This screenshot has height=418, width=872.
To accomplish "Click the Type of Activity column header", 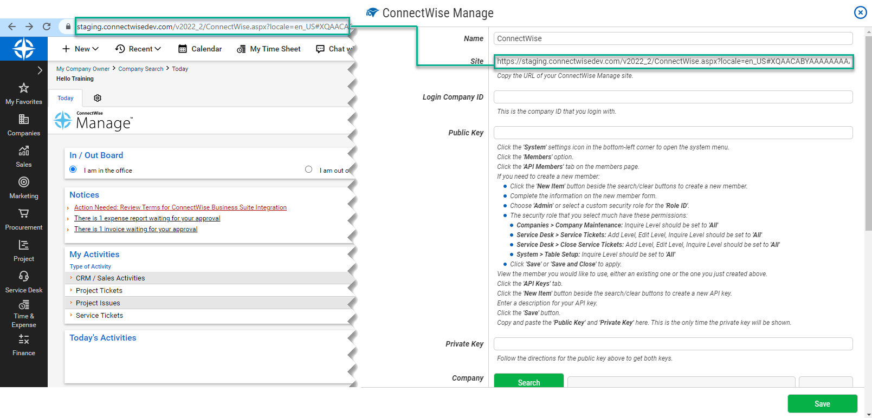I will click(91, 266).
